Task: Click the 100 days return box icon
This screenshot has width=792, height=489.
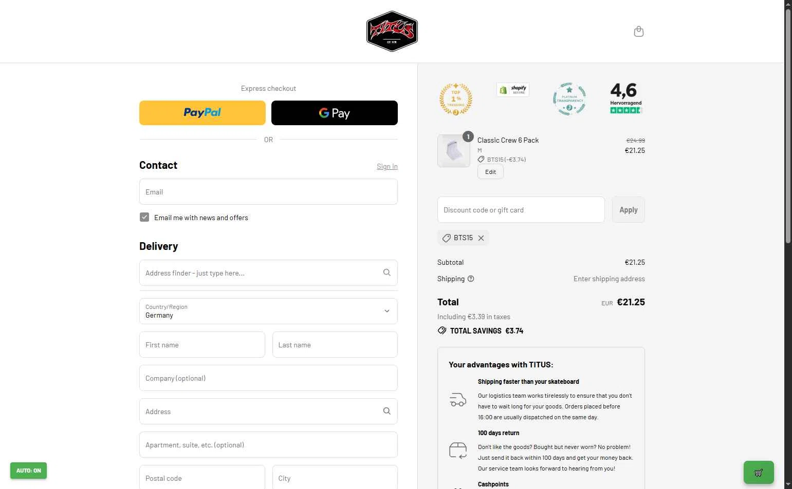Action: point(458,451)
